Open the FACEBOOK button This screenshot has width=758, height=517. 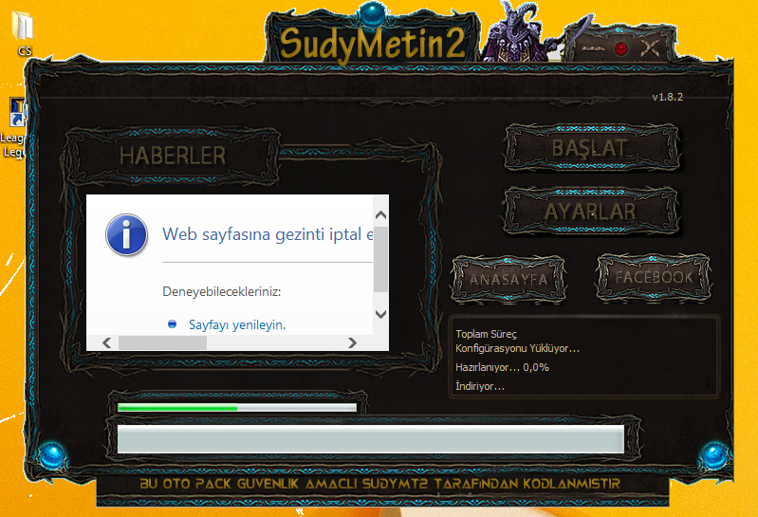(654, 277)
